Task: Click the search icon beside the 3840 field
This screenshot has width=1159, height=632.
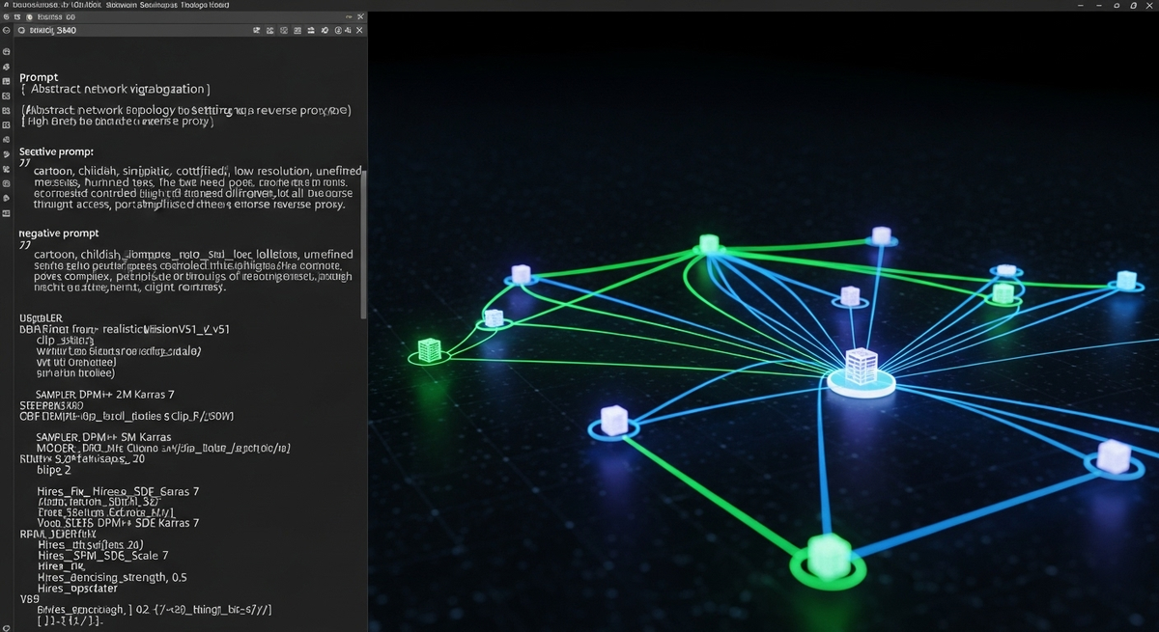Action: click(21, 31)
